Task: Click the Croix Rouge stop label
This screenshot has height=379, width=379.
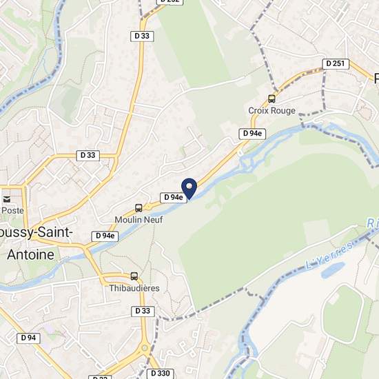Action: (272, 111)
